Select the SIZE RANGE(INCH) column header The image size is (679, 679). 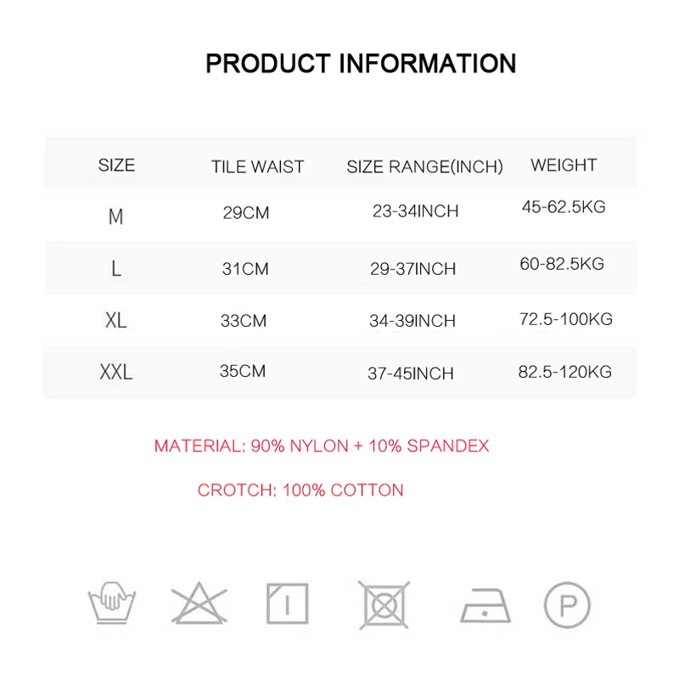(x=425, y=166)
